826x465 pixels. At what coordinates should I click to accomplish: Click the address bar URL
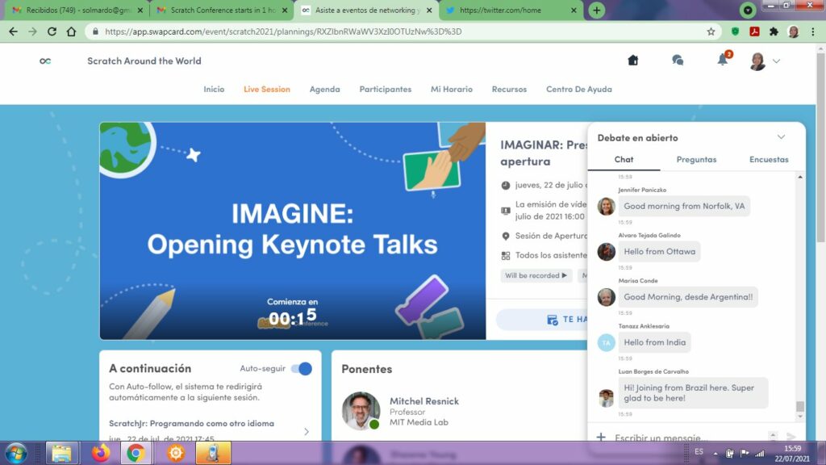tap(283, 31)
